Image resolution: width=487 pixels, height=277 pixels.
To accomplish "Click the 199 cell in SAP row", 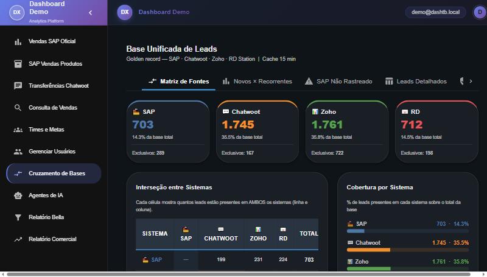I will point(221,259).
